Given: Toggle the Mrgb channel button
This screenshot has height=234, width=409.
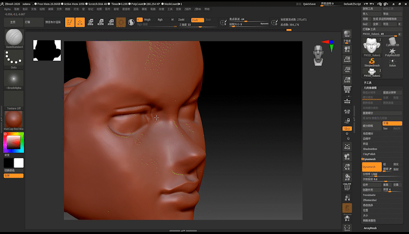Looking at the screenshot, I should point(148,19).
